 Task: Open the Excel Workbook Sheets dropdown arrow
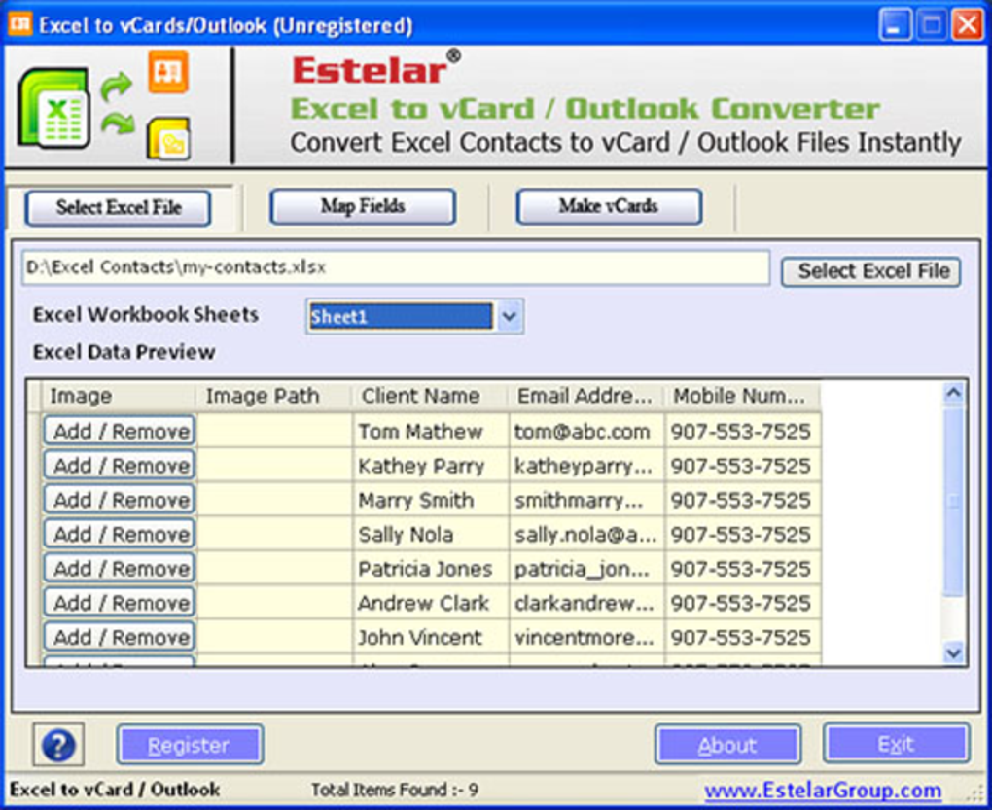pos(510,316)
